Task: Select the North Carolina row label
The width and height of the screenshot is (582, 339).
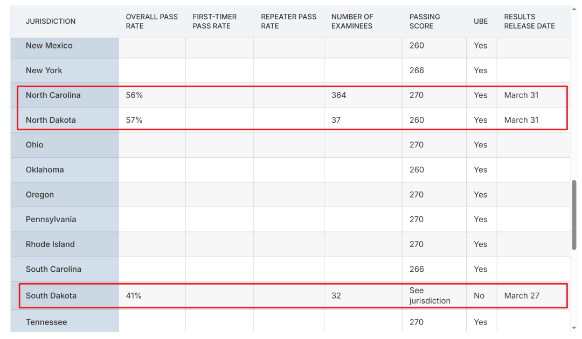Action: [53, 95]
